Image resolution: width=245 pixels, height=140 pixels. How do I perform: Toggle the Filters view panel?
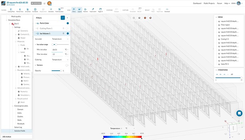pos(74,10)
